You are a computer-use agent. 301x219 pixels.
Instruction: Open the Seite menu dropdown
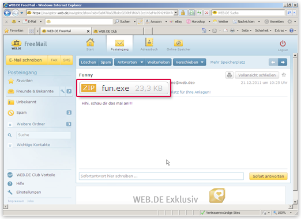click(246, 30)
